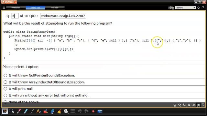Switch to the Side by Side tab
This screenshot has width=207, height=116.
coord(35,8)
